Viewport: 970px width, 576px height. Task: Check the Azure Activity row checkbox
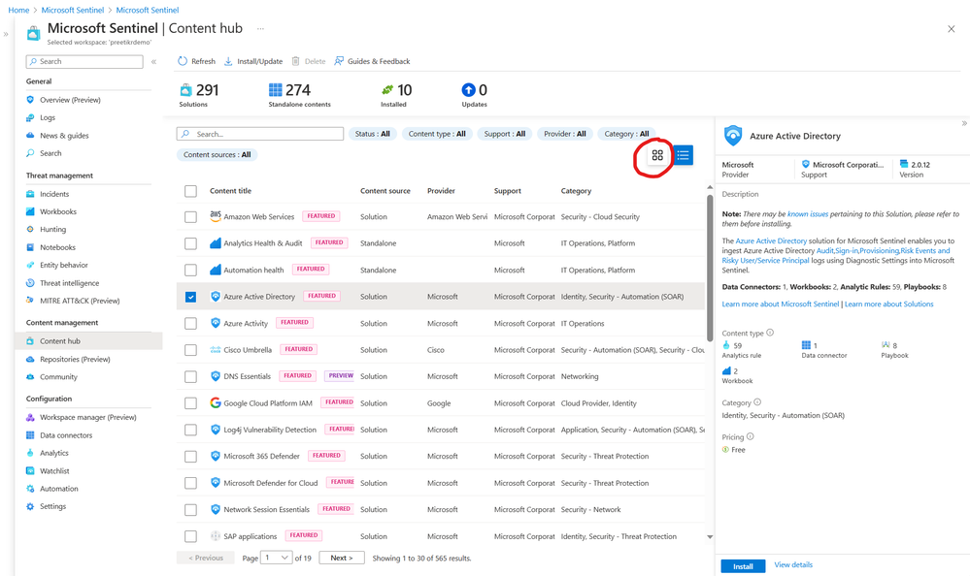[x=190, y=323]
